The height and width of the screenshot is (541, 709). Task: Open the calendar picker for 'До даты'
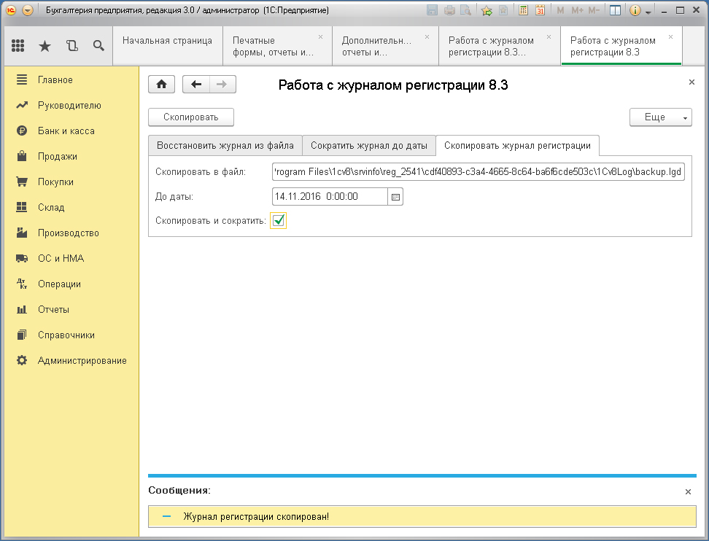click(395, 197)
